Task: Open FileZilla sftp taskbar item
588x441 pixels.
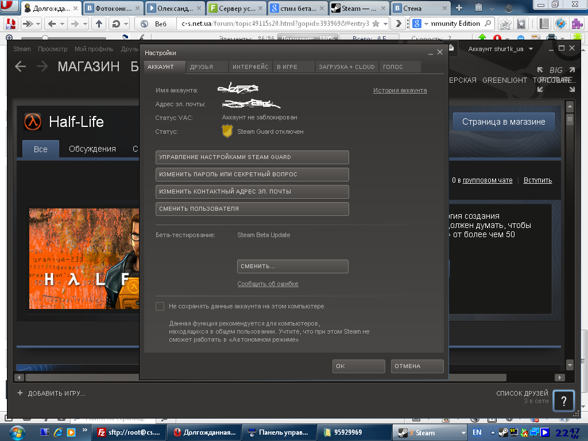Action: (x=129, y=432)
